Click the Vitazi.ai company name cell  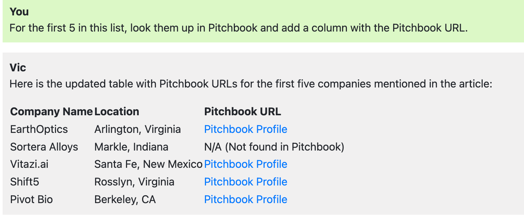point(29,164)
